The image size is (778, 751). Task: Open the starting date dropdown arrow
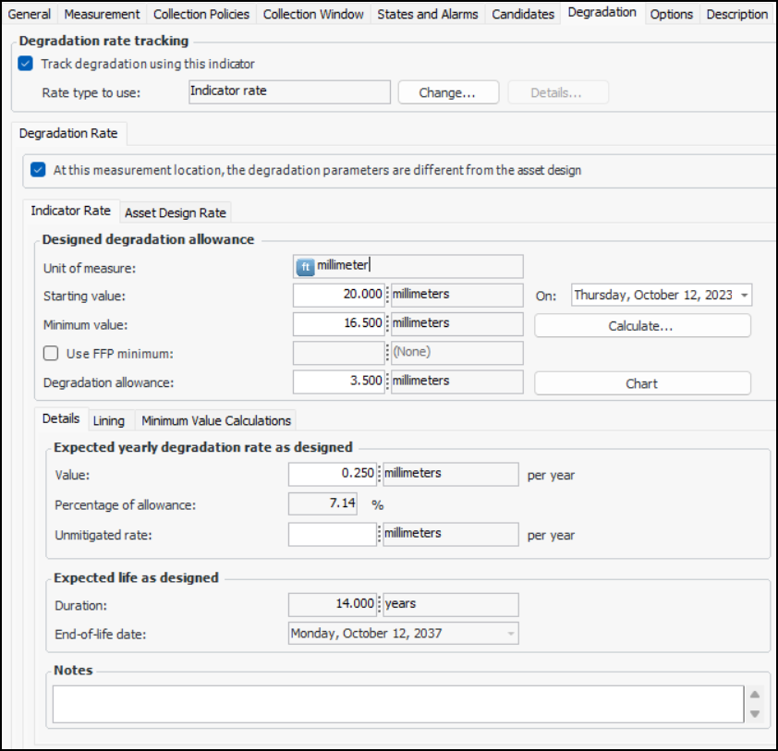[x=744, y=296]
